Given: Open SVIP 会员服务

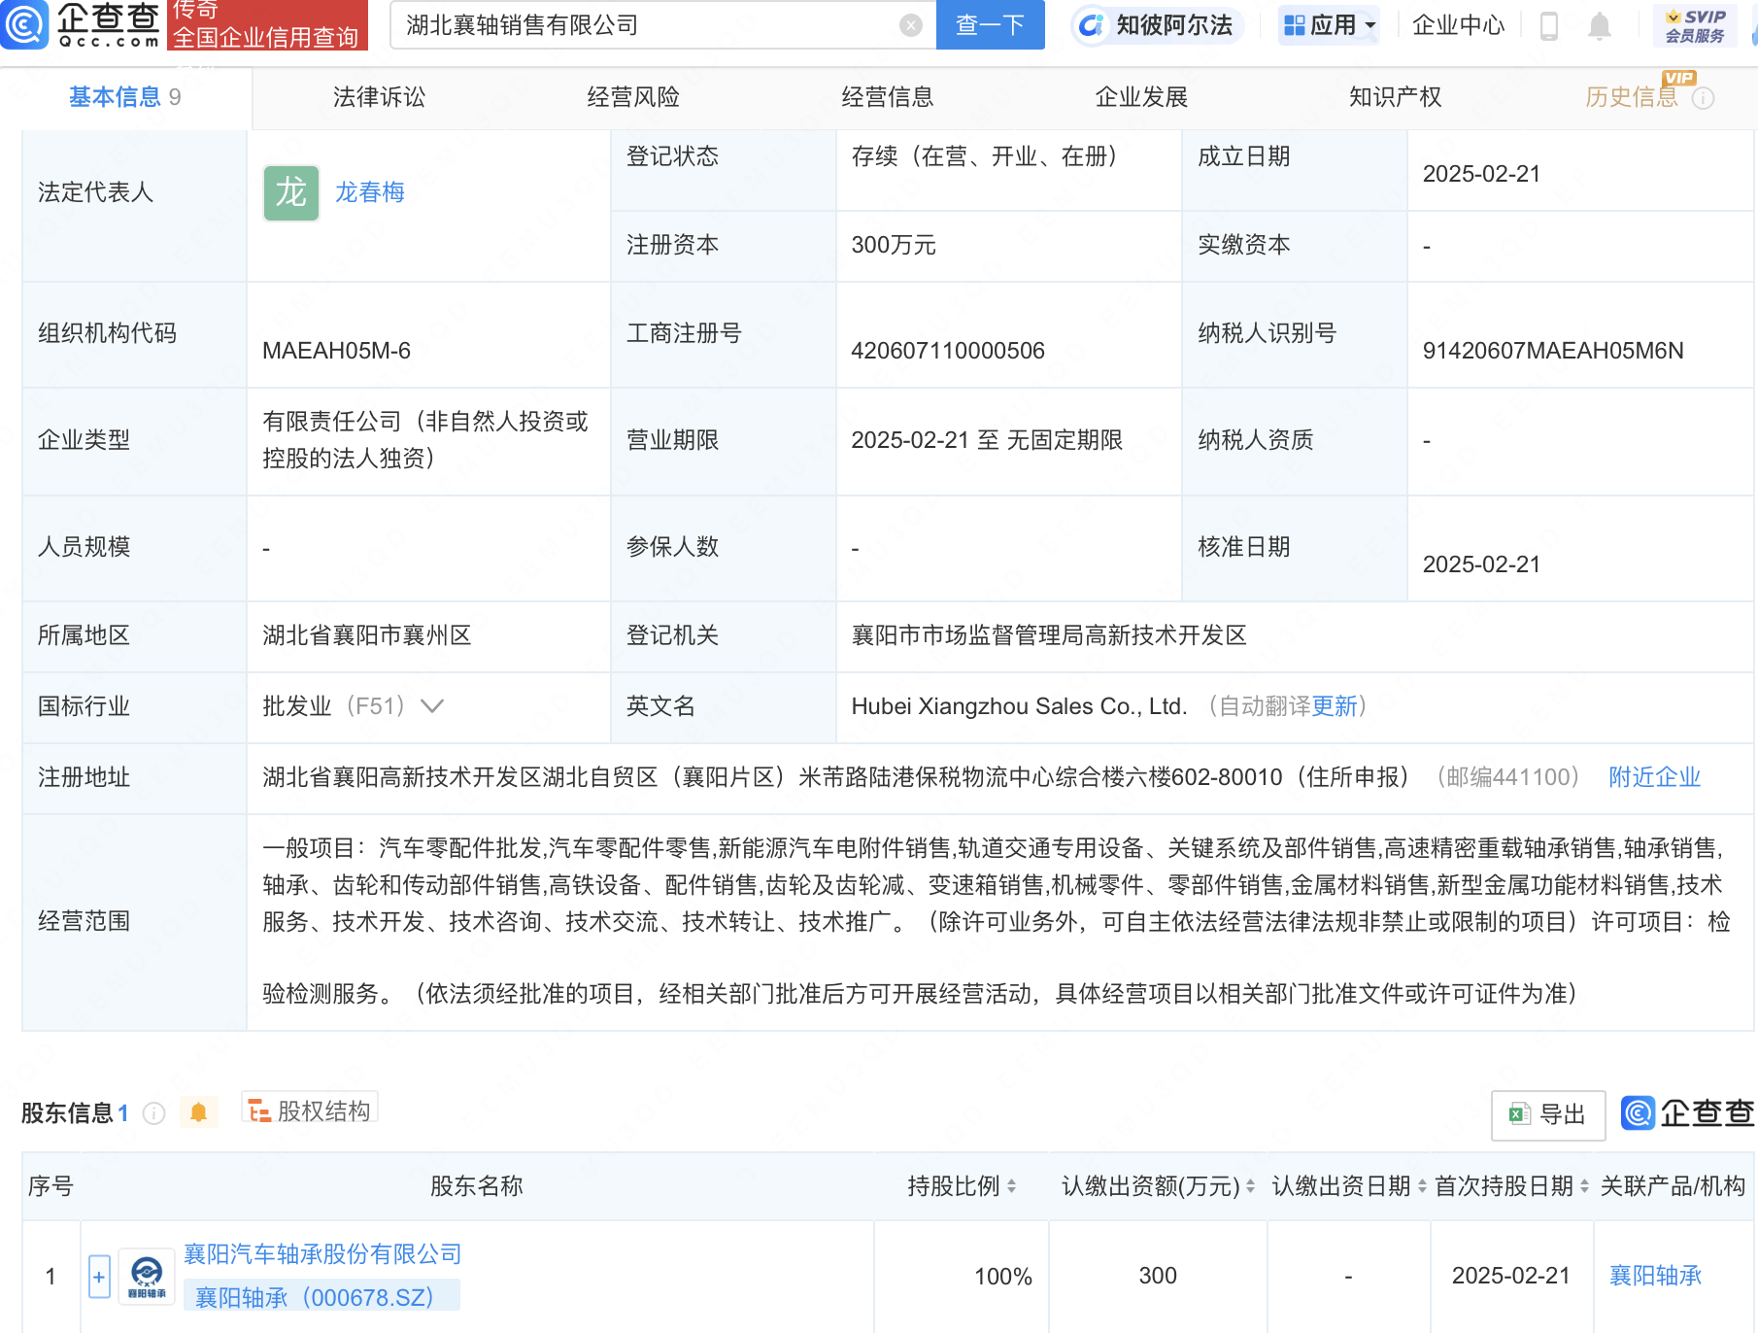Looking at the screenshot, I should [1695, 25].
